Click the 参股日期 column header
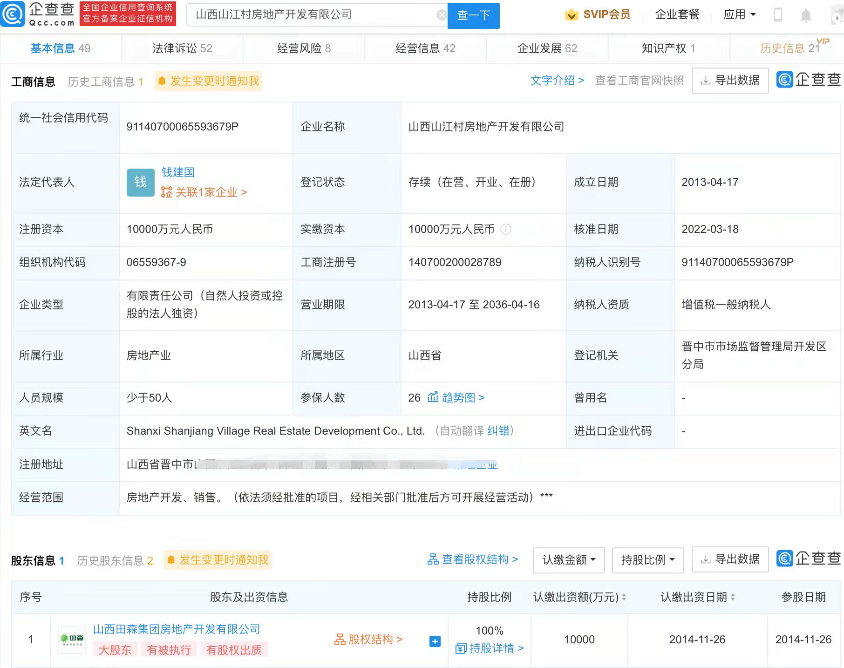This screenshot has height=668, width=844. click(803, 597)
